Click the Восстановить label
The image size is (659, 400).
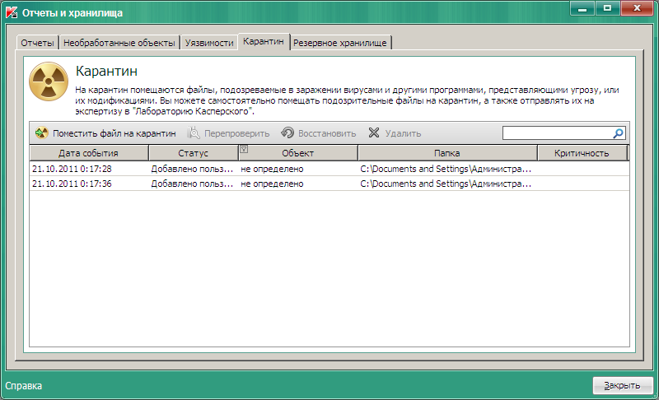pos(327,133)
